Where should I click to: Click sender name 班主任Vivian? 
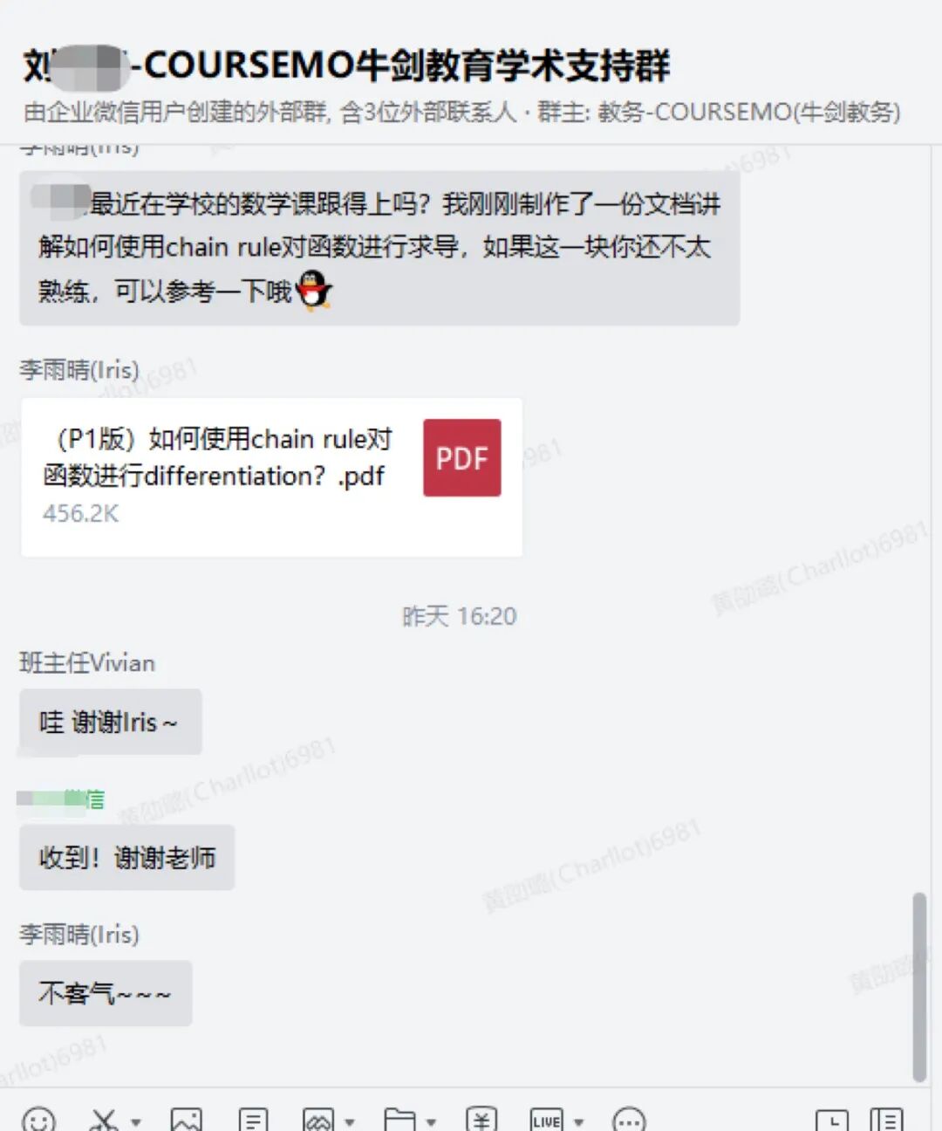(87, 663)
